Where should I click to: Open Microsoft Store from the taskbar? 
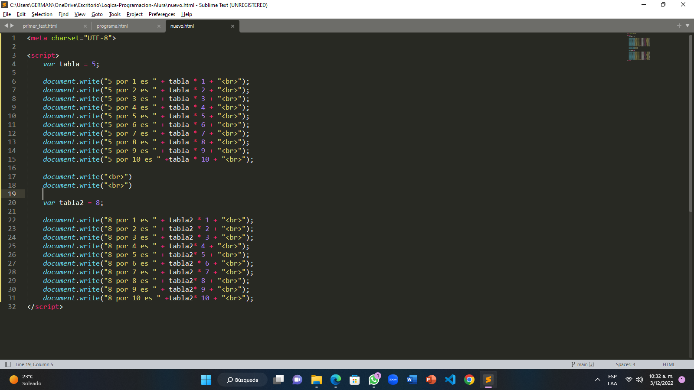[x=354, y=380]
